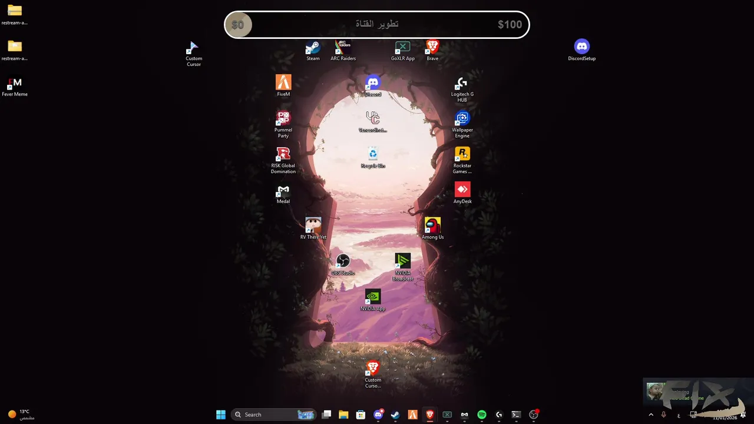Expand the hidden system tray icons chevron
Viewport: 754px width, 424px height.
(651, 415)
